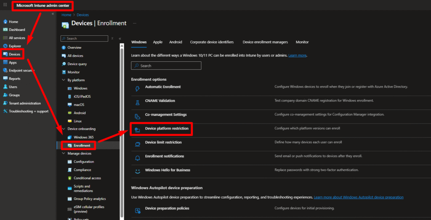Image resolution: width=431 pixels, height=220 pixels.
Task: Click the CNAME Validation flask icon
Action: click(x=138, y=103)
